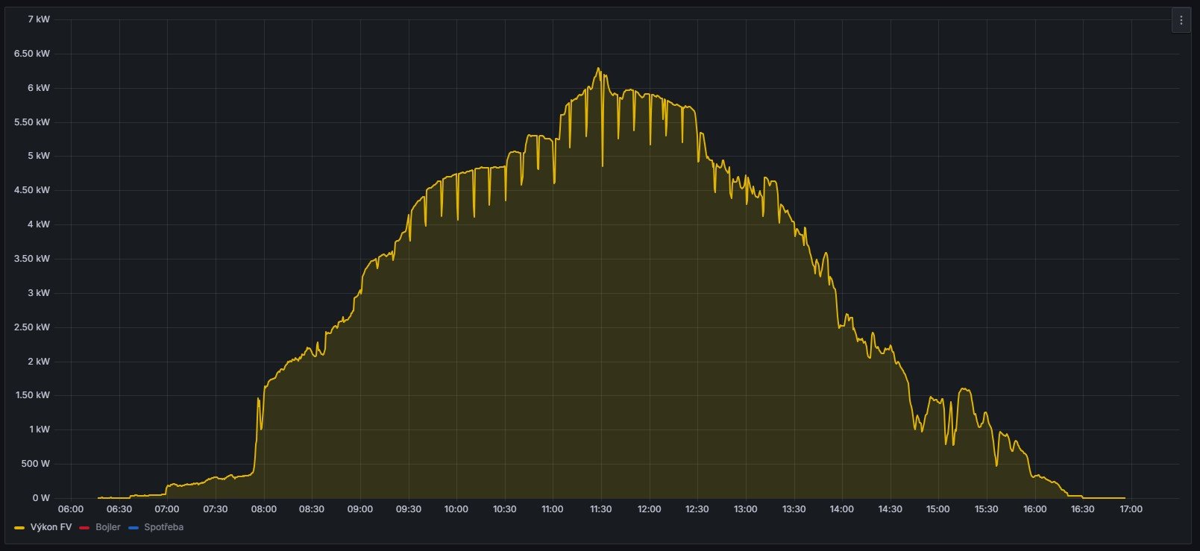The width and height of the screenshot is (1200, 551).
Task: Click the 500 W y-axis label
Action: coord(36,464)
